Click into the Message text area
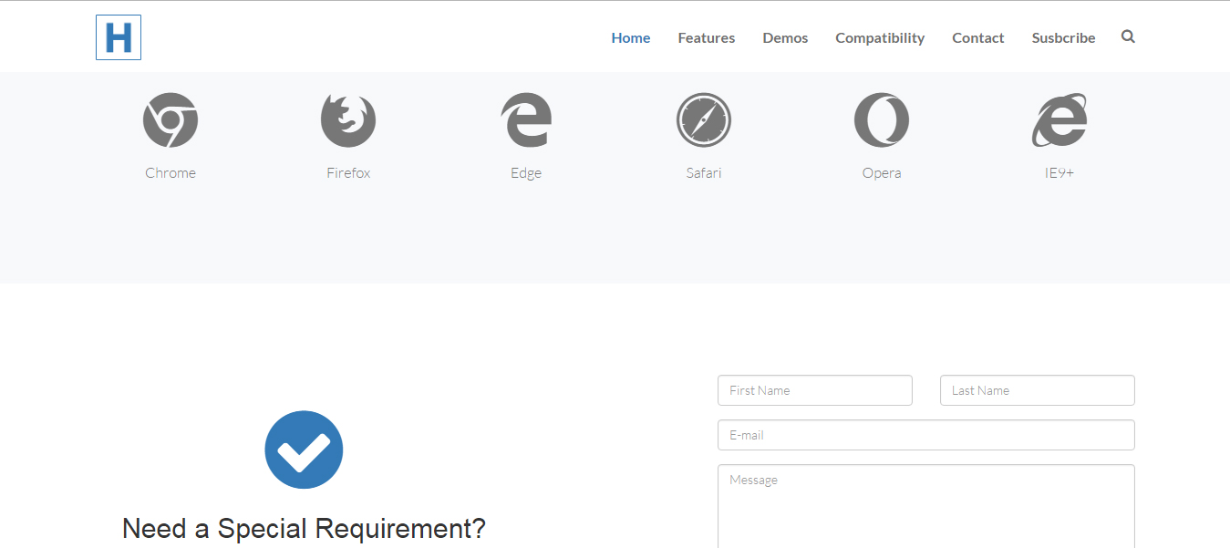 click(926, 506)
